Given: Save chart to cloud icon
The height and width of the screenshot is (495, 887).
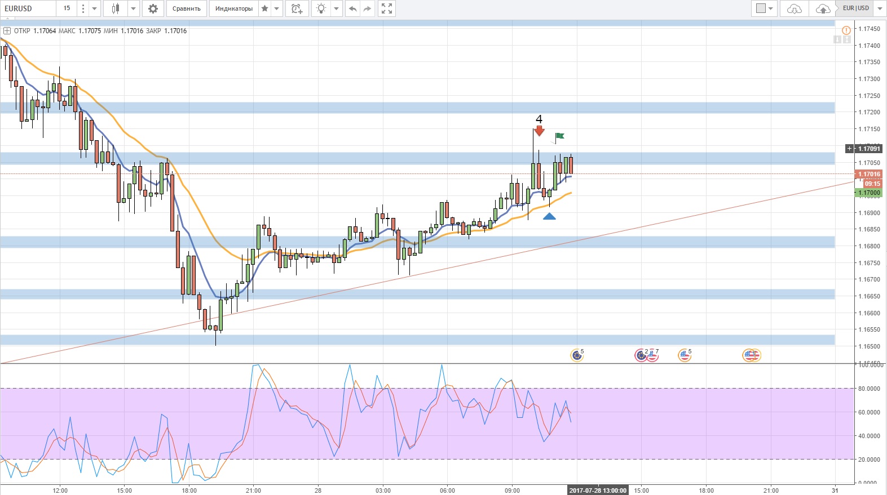Looking at the screenshot, I should point(823,8).
